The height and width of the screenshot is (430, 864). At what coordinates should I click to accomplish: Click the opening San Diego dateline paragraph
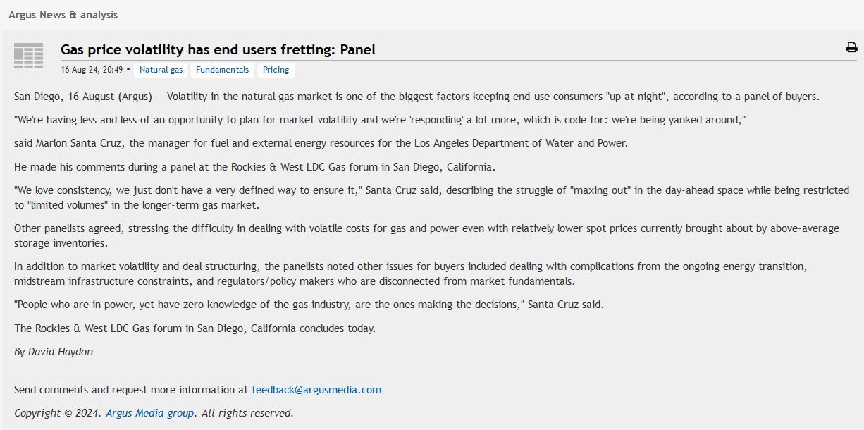coord(416,97)
